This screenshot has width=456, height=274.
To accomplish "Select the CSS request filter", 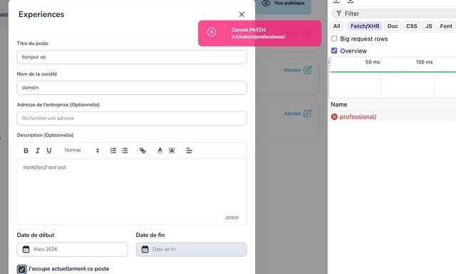I will click(412, 26).
